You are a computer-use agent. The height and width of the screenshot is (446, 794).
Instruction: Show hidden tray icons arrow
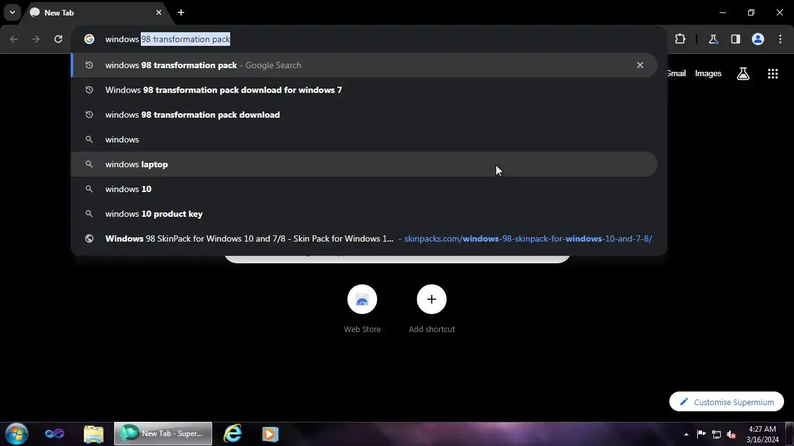pyautogui.click(x=686, y=434)
